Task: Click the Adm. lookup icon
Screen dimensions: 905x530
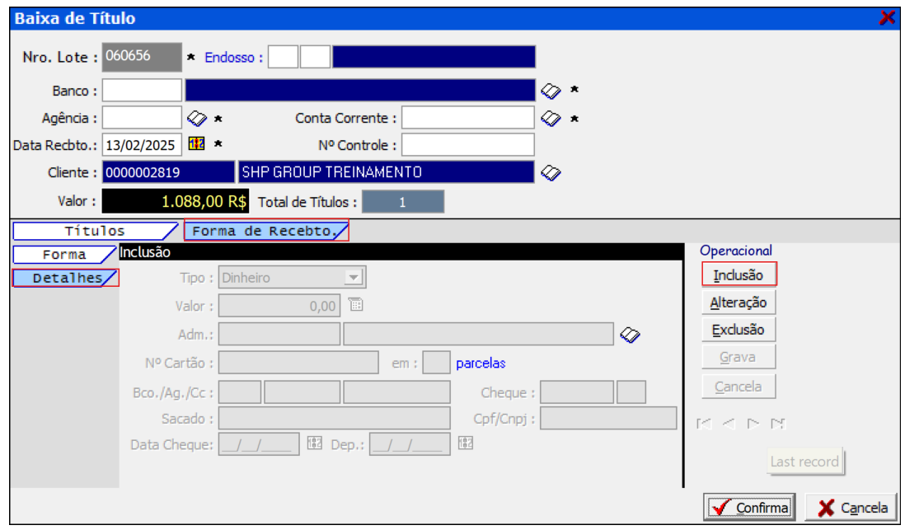Action: coord(630,334)
